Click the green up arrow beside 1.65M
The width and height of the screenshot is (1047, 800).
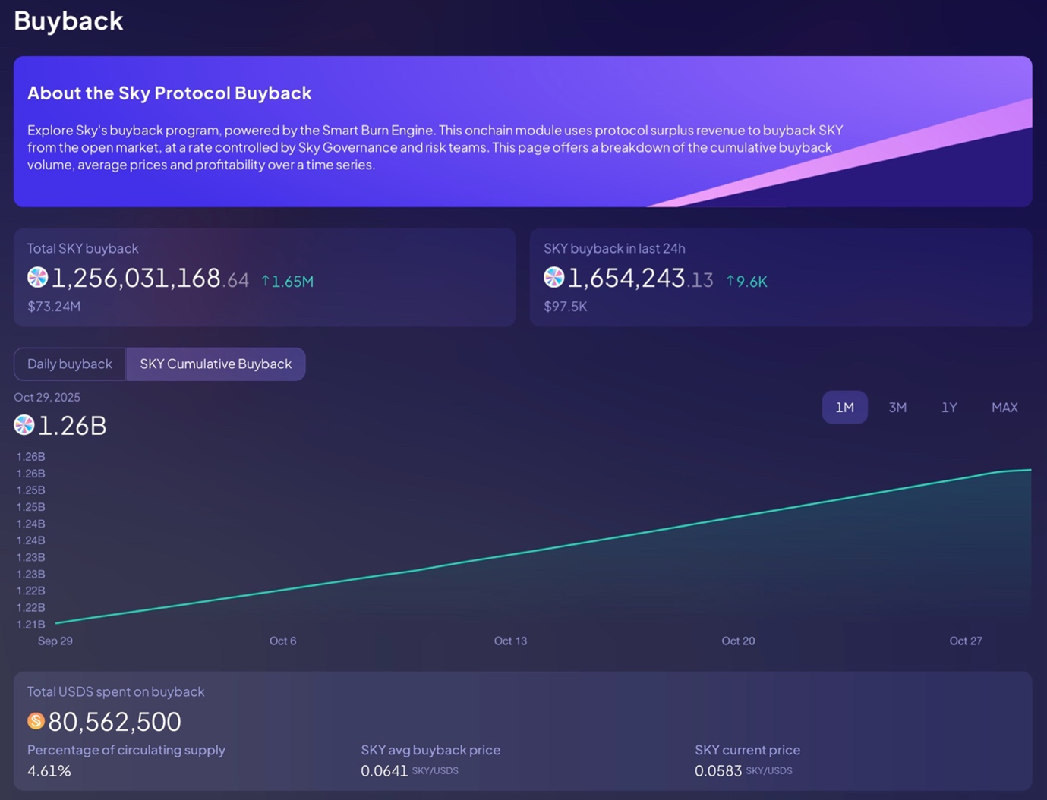(x=266, y=282)
